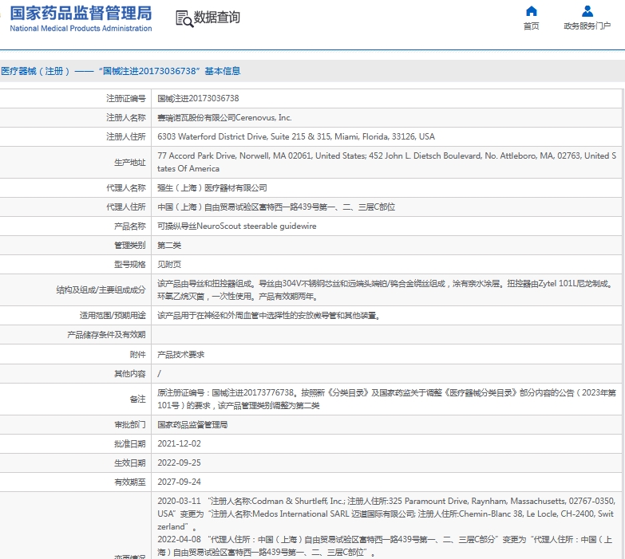
Task: Select approval department value 国家药品监督管理局
Action: pyautogui.click(x=192, y=424)
